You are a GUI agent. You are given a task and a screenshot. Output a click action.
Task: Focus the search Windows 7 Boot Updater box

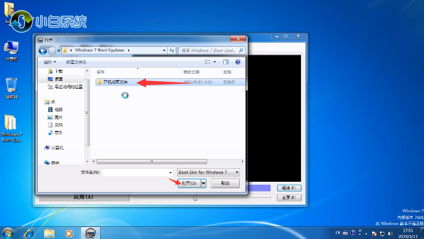(212, 50)
